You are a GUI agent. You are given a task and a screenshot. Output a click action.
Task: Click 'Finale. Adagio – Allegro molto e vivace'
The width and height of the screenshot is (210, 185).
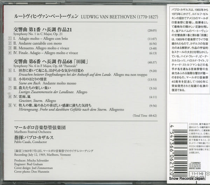[x=48, y=53]
